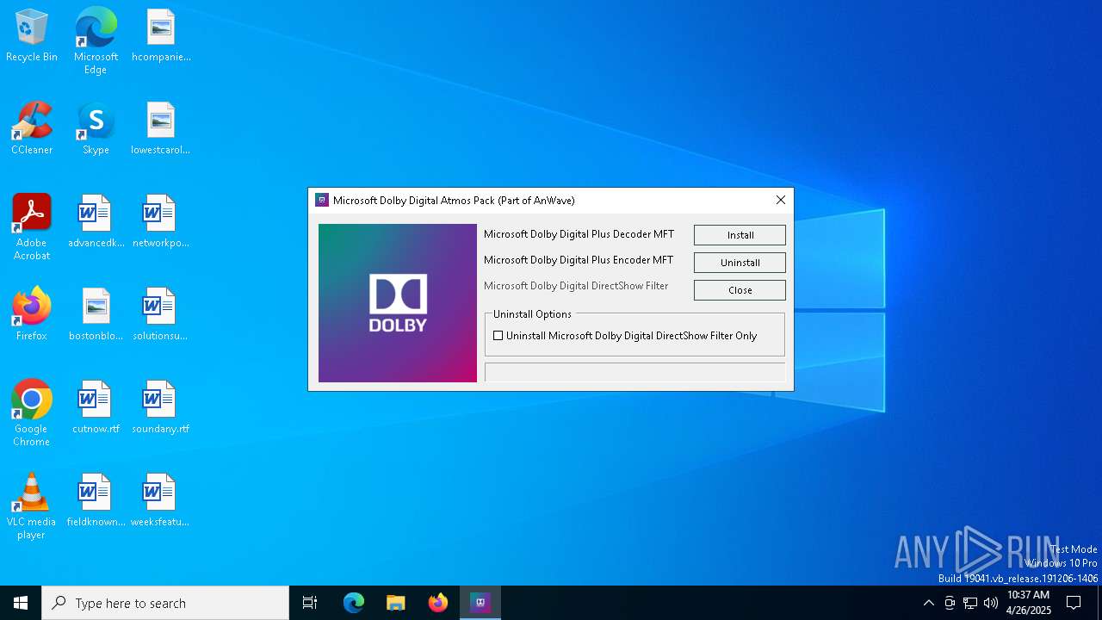The width and height of the screenshot is (1102, 620).
Task: Open File Explorer from the taskbar
Action: (396, 603)
